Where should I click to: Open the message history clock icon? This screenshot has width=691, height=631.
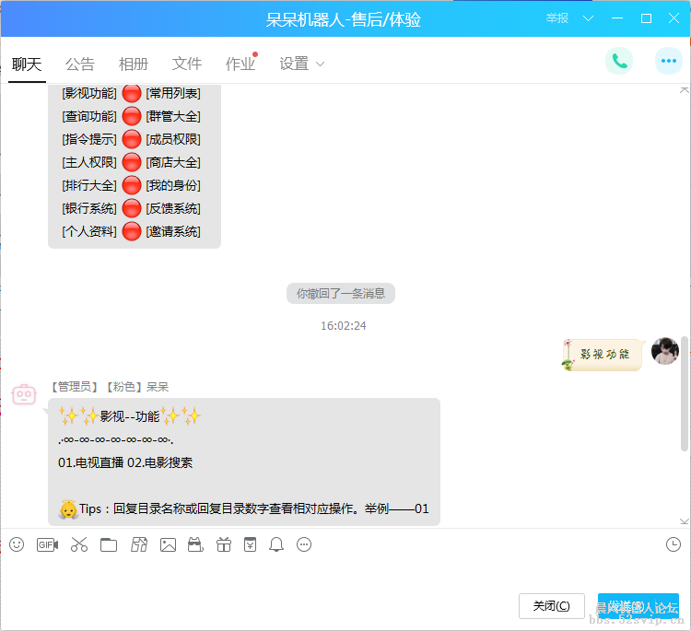673,544
